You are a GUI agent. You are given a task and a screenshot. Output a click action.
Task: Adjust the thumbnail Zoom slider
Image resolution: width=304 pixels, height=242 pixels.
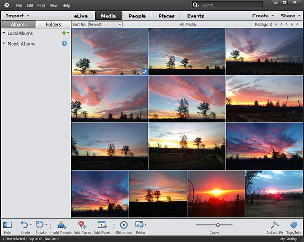click(218, 225)
